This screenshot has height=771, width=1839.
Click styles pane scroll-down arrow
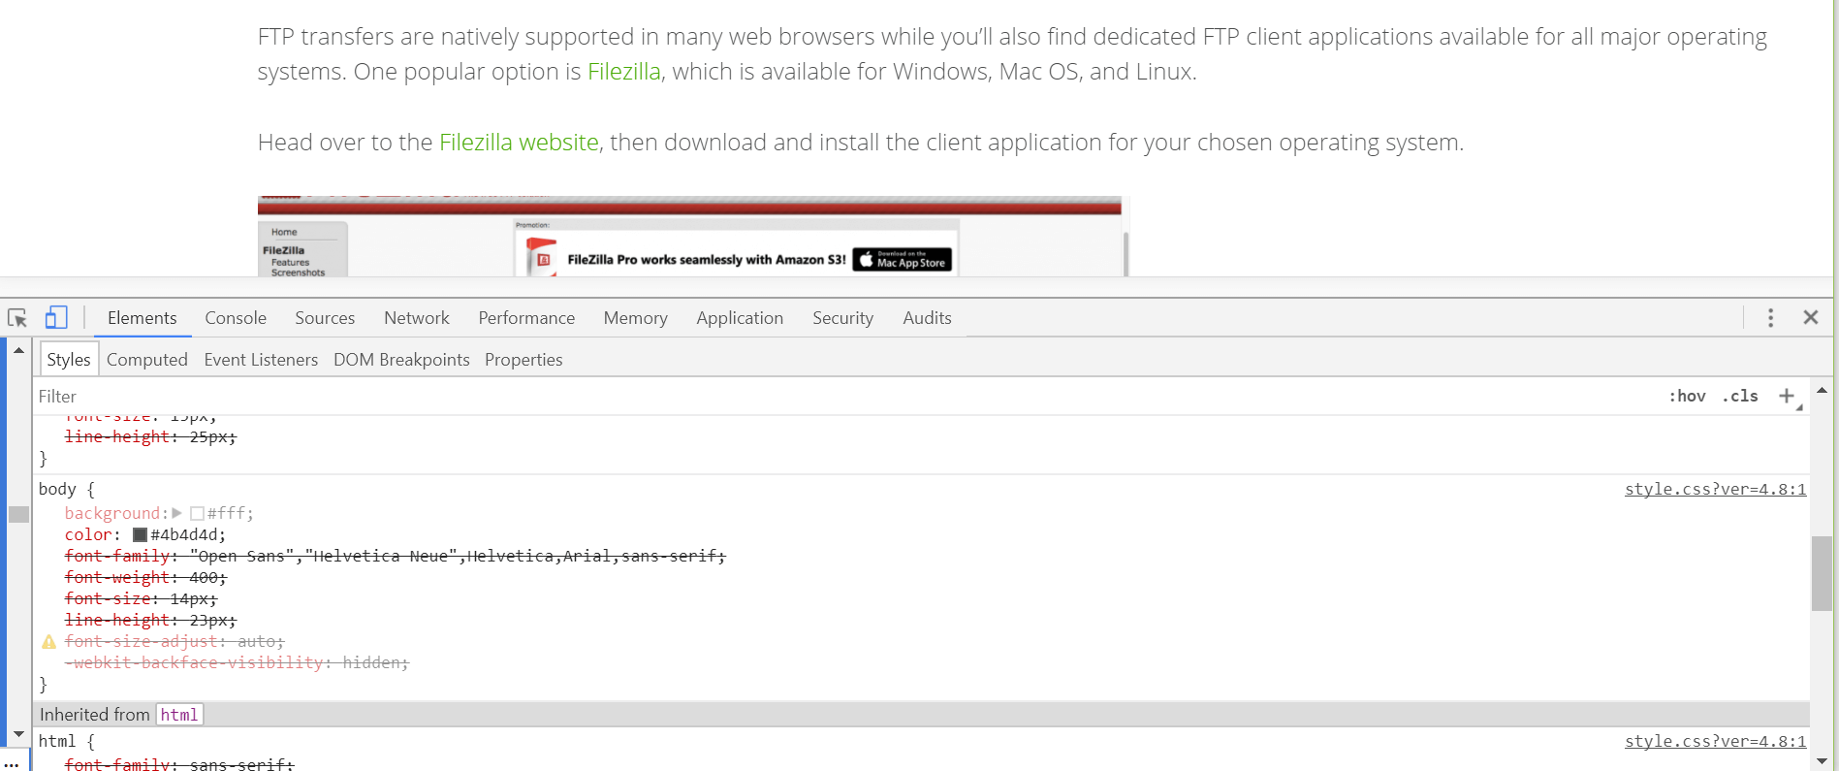[1822, 761]
